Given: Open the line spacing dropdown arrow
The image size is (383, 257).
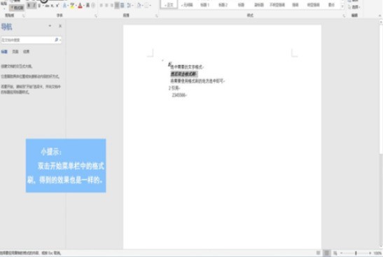Looking at the screenshot, I should tap(132, 6).
